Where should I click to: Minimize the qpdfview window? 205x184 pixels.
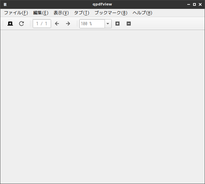189,4
